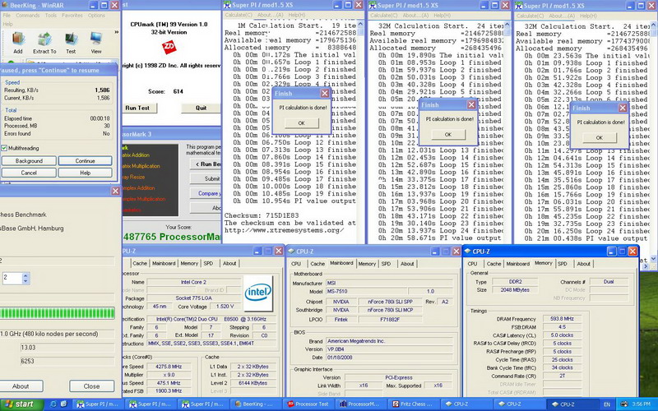This screenshot has width=658, height=411.
Task: Click Close in Fritz Chess Benchmark
Action: click(x=91, y=386)
